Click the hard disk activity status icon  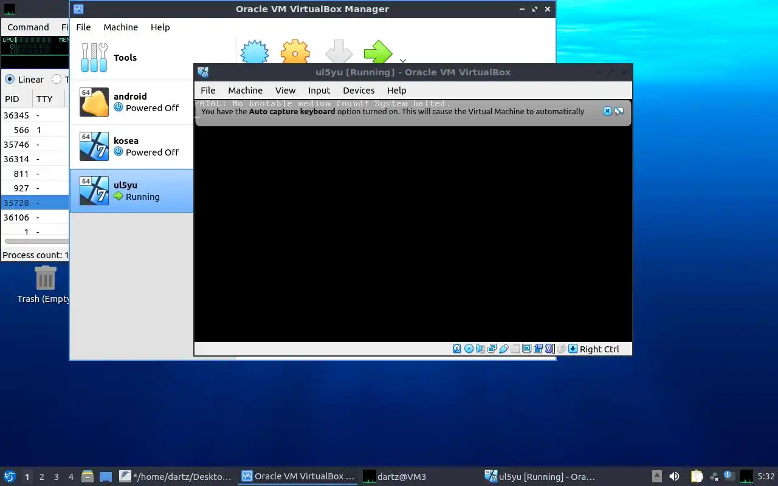point(457,349)
